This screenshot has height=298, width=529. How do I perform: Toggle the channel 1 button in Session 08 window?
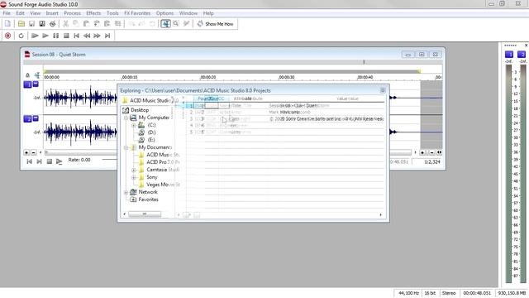pyautogui.click(x=27, y=84)
